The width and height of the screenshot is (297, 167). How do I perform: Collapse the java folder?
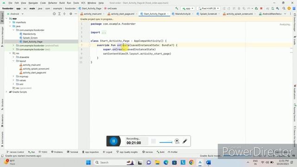10,26
